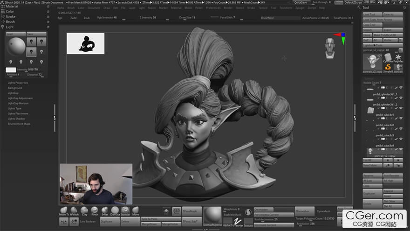Open the Texture slot
Viewport: 410px width, 231px height.
pos(248,222)
